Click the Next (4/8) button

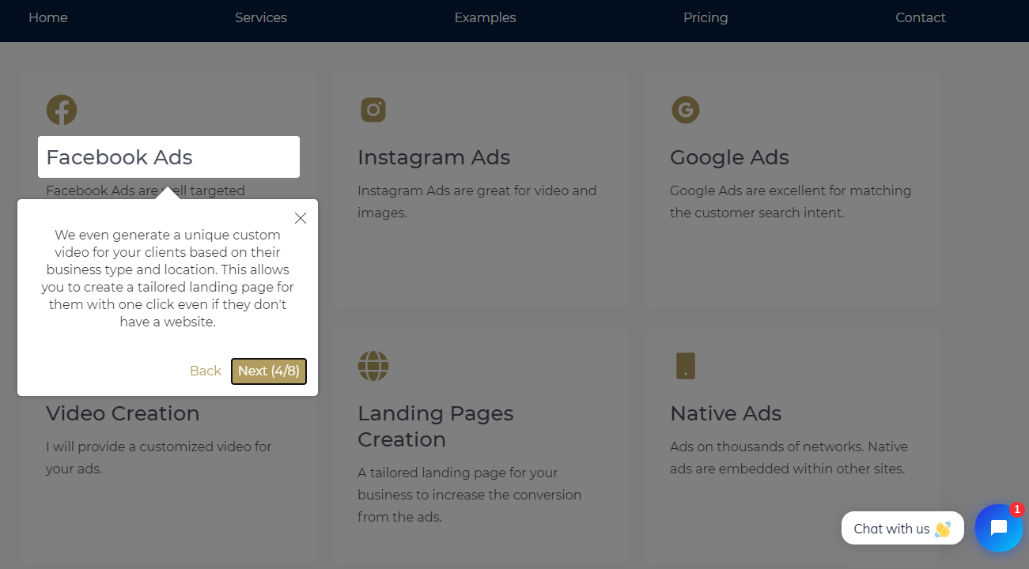[269, 371]
